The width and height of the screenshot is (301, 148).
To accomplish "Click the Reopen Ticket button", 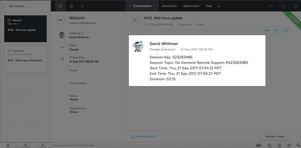I will (x=275, y=137).
